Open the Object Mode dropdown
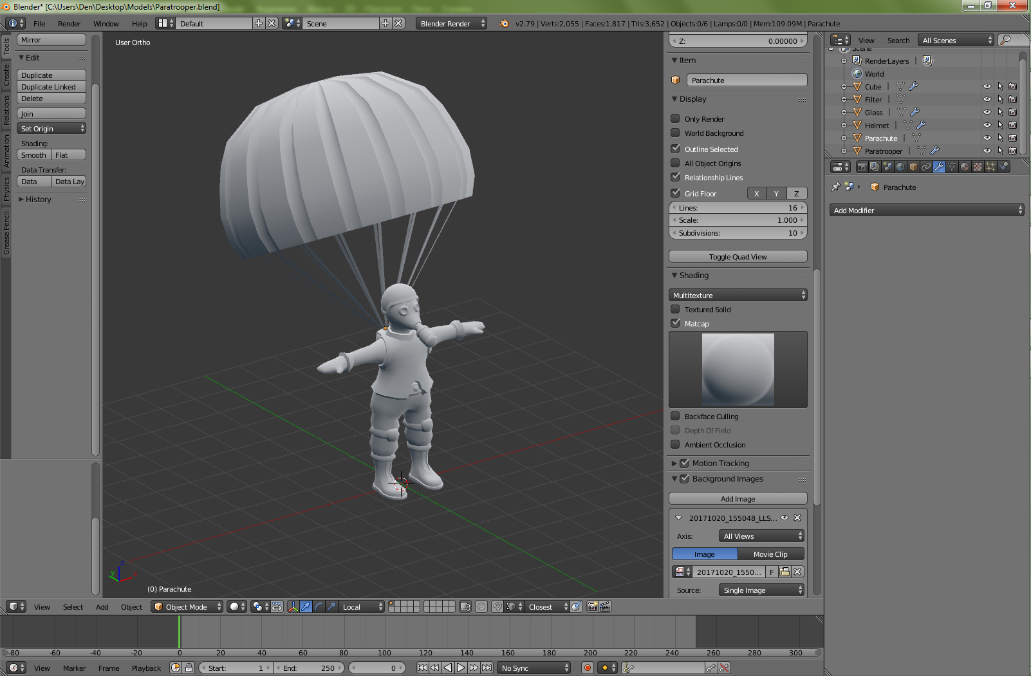This screenshot has height=676, width=1031. coord(187,606)
